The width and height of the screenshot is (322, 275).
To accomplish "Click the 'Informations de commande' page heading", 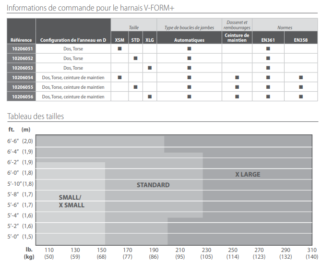I will pyautogui.click(x=90, y=8).
